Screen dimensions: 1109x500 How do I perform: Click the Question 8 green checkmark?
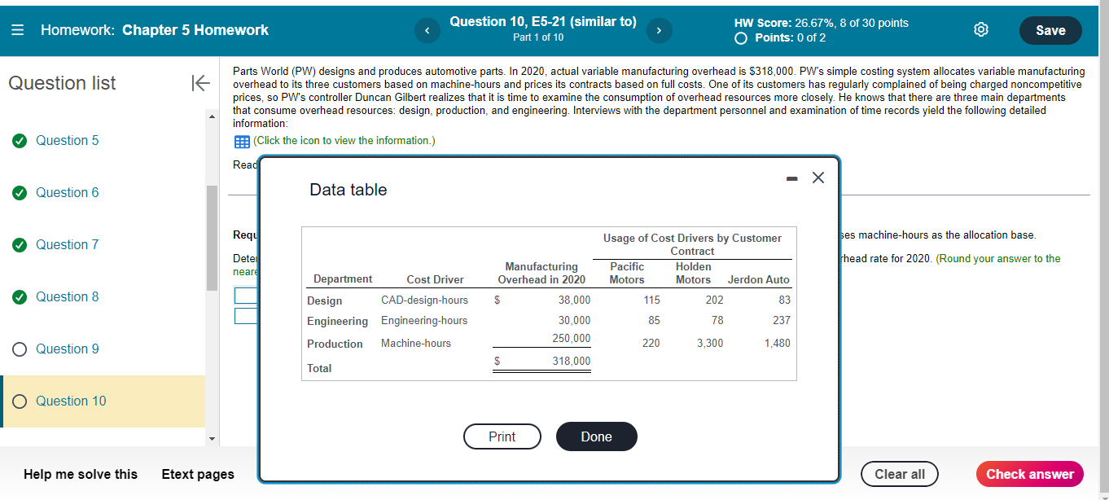19,296
